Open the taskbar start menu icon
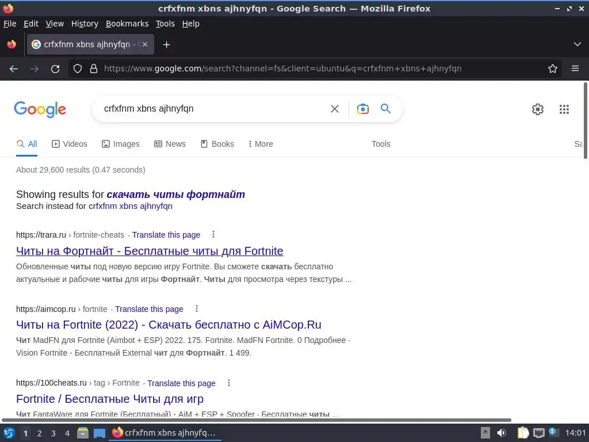589x442 pixels. [9, 433]
